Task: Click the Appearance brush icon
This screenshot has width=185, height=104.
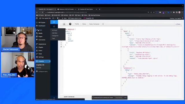Action: 37,44
